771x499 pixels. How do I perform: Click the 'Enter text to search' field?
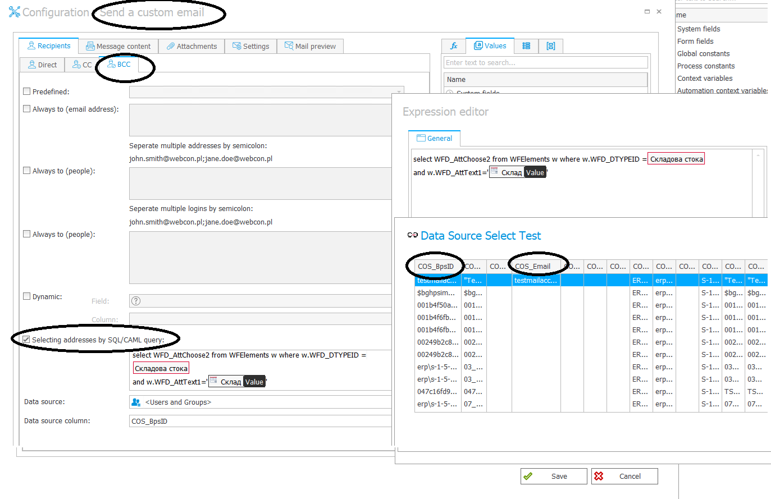click(545, 62)
